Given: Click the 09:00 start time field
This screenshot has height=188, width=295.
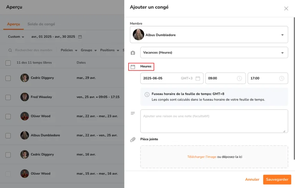Looking at the screenshot, I should 225,78.
